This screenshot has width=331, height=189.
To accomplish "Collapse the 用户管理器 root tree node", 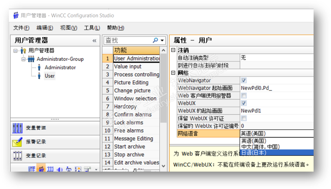I will click(x=15, y=51).
